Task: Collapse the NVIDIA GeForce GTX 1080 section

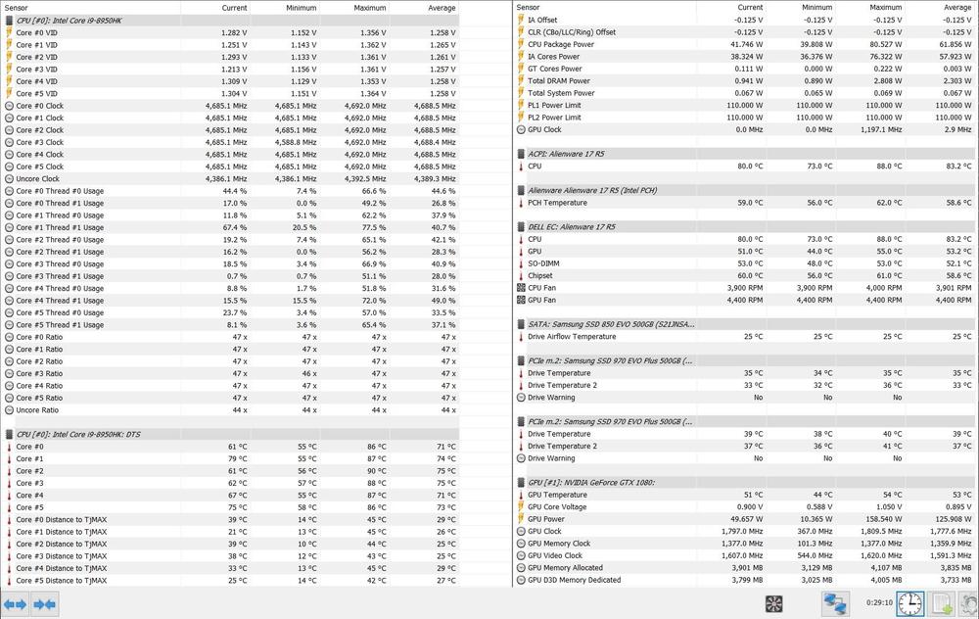Action: point(520,481)
